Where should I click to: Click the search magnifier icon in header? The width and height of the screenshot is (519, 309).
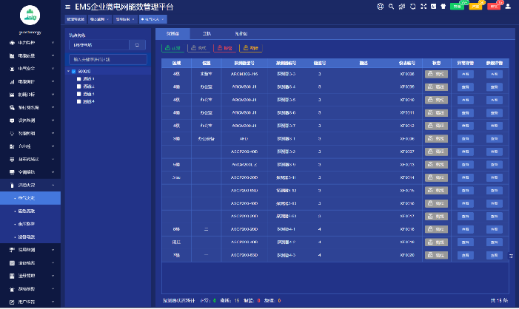coord(392,7)
